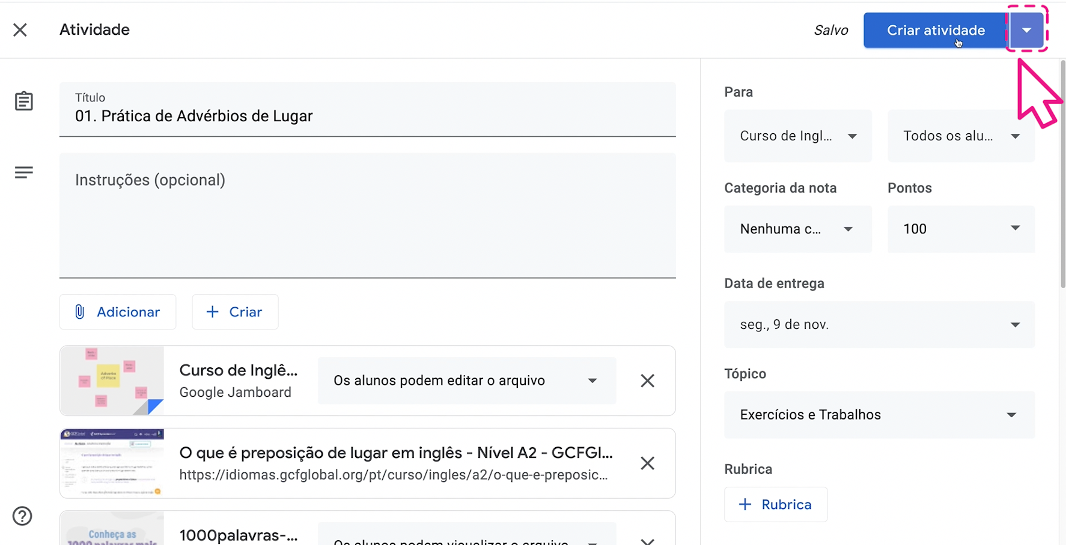The width and height of the screenshot is (1066, 545).
Task: Click the Título field
Action: (x=367, y=109)
